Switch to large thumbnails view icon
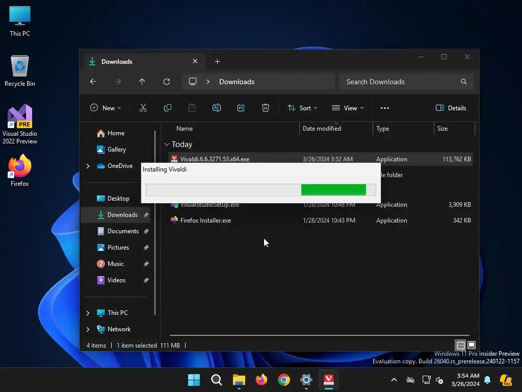The width and height of the screenshot is (522, 392). (472, 345)
